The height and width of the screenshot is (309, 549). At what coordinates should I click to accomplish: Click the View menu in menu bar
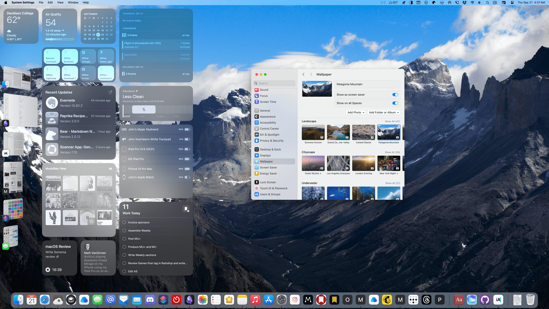click(60, 3)
